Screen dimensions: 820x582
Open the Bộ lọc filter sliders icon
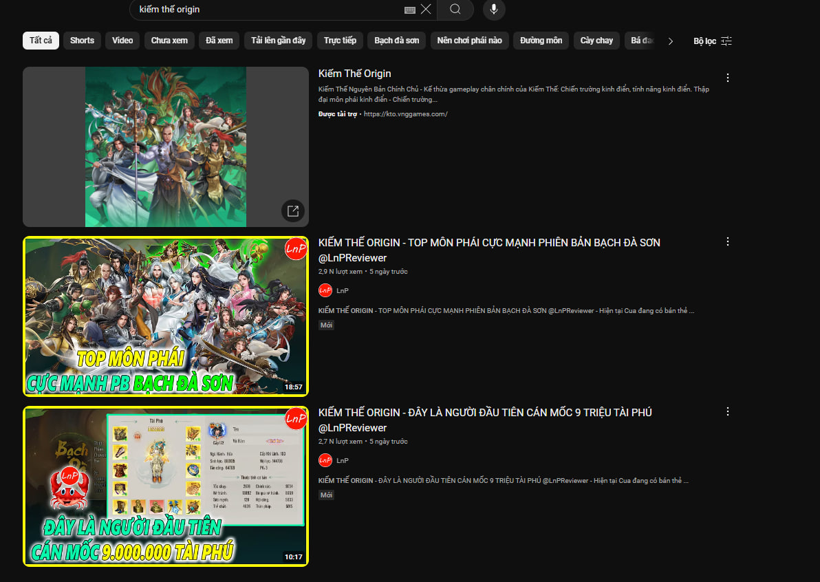pyautogui.click(x=726, y=41)
